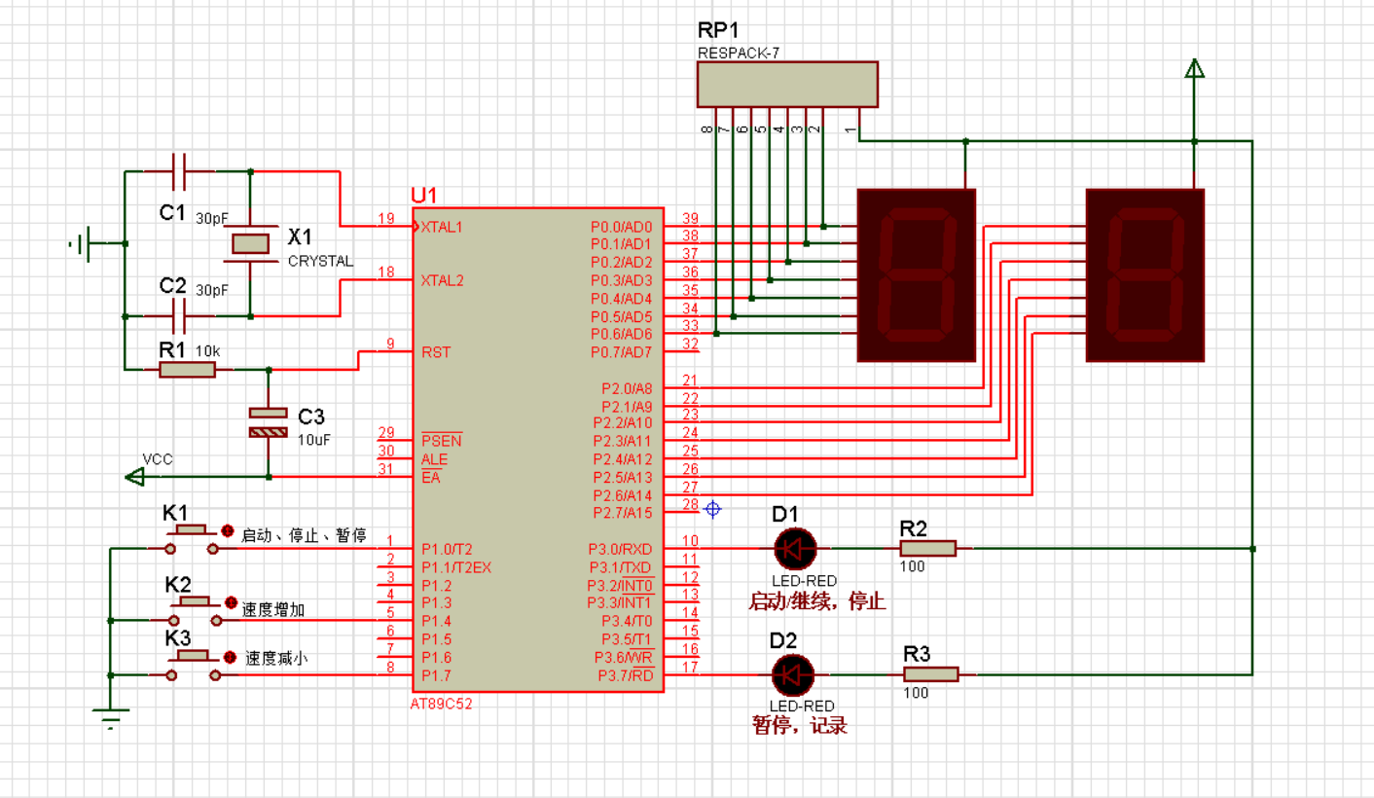
Task: Click the VCC terminal label
Action: click(158, 458)
